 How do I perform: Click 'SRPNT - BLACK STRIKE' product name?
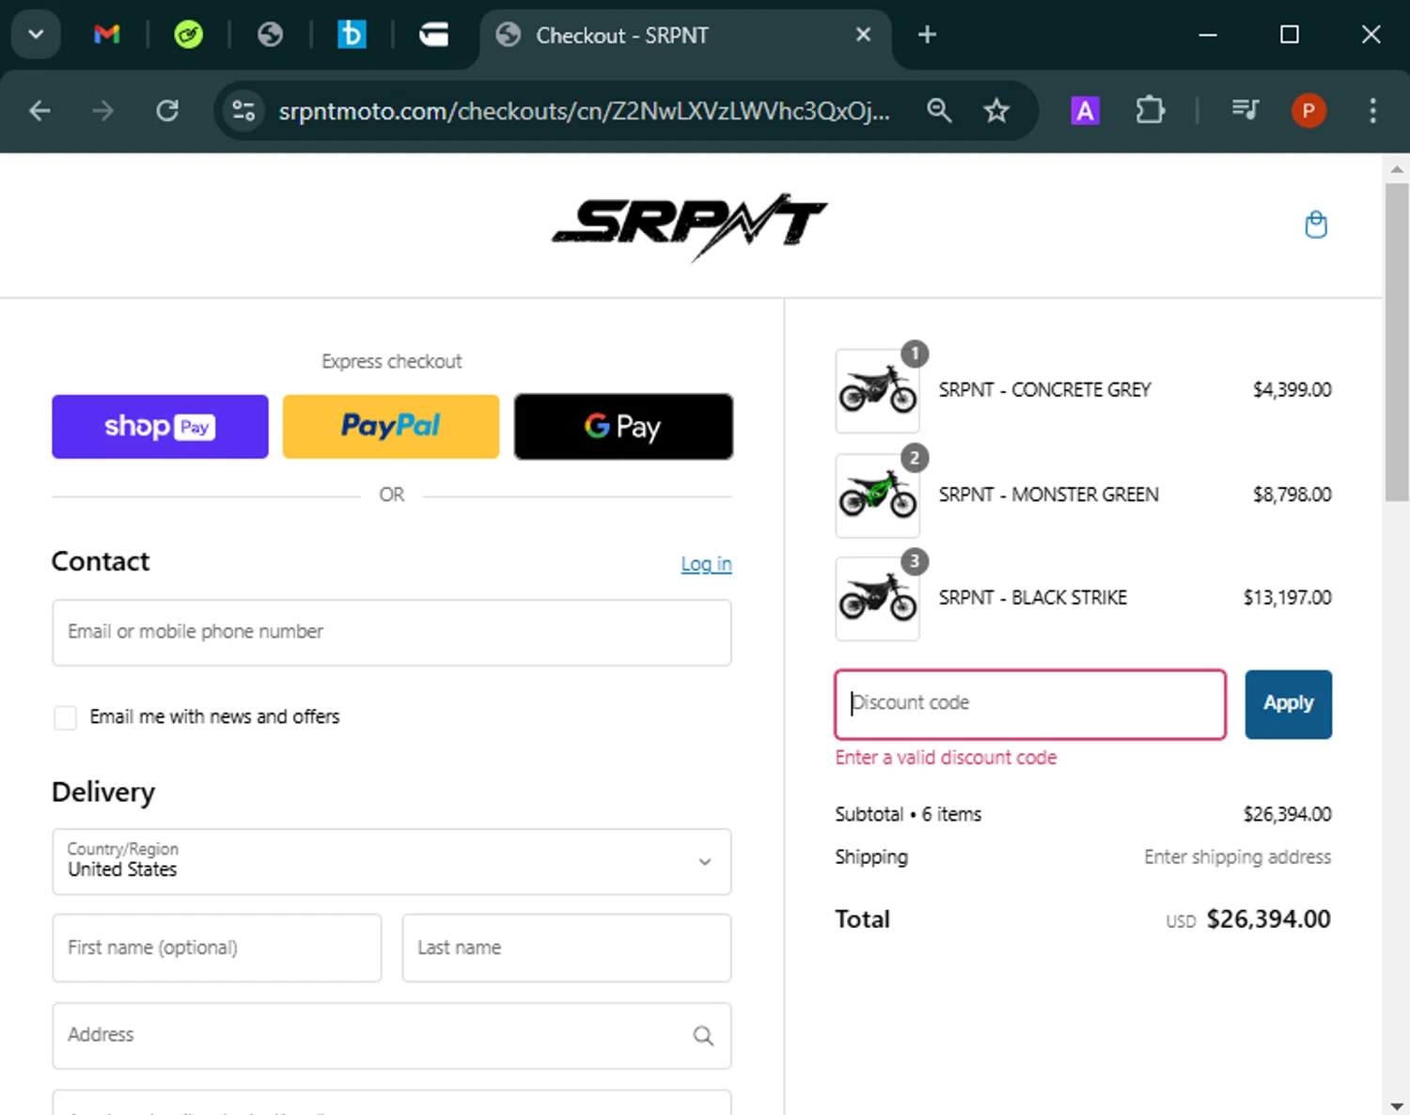1032,598
